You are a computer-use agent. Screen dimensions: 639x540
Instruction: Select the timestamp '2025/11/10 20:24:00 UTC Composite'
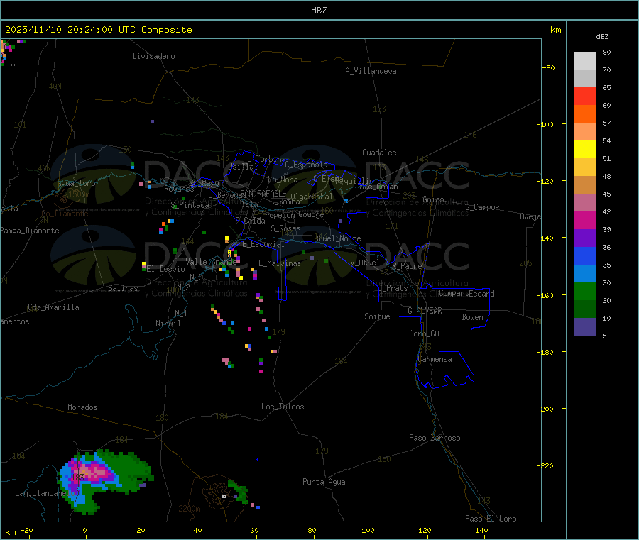[98, 30]
